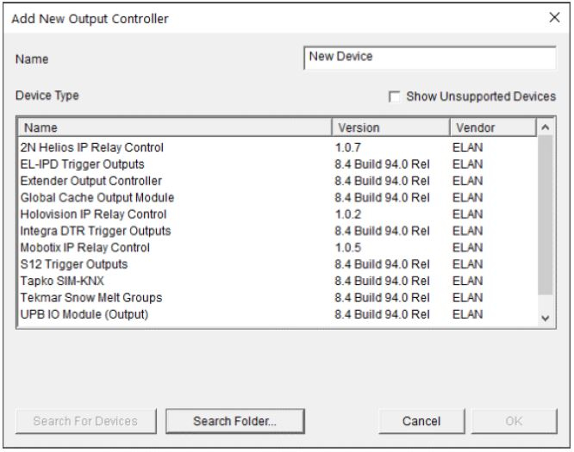Sort list by Name column header
The width and height of the screenshot is (574, 452).
[175, 127]
